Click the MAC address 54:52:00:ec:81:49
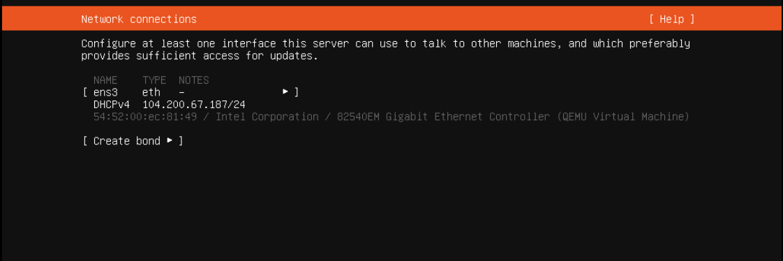Screen dimensions: 783x261 tap(145, 117)
